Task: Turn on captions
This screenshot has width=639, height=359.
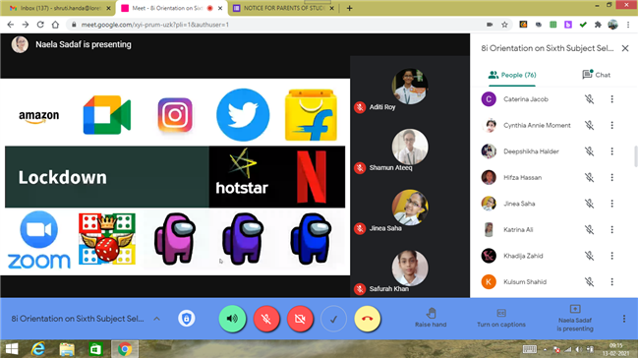Action: pyautogui.click(x=501, y=319)
